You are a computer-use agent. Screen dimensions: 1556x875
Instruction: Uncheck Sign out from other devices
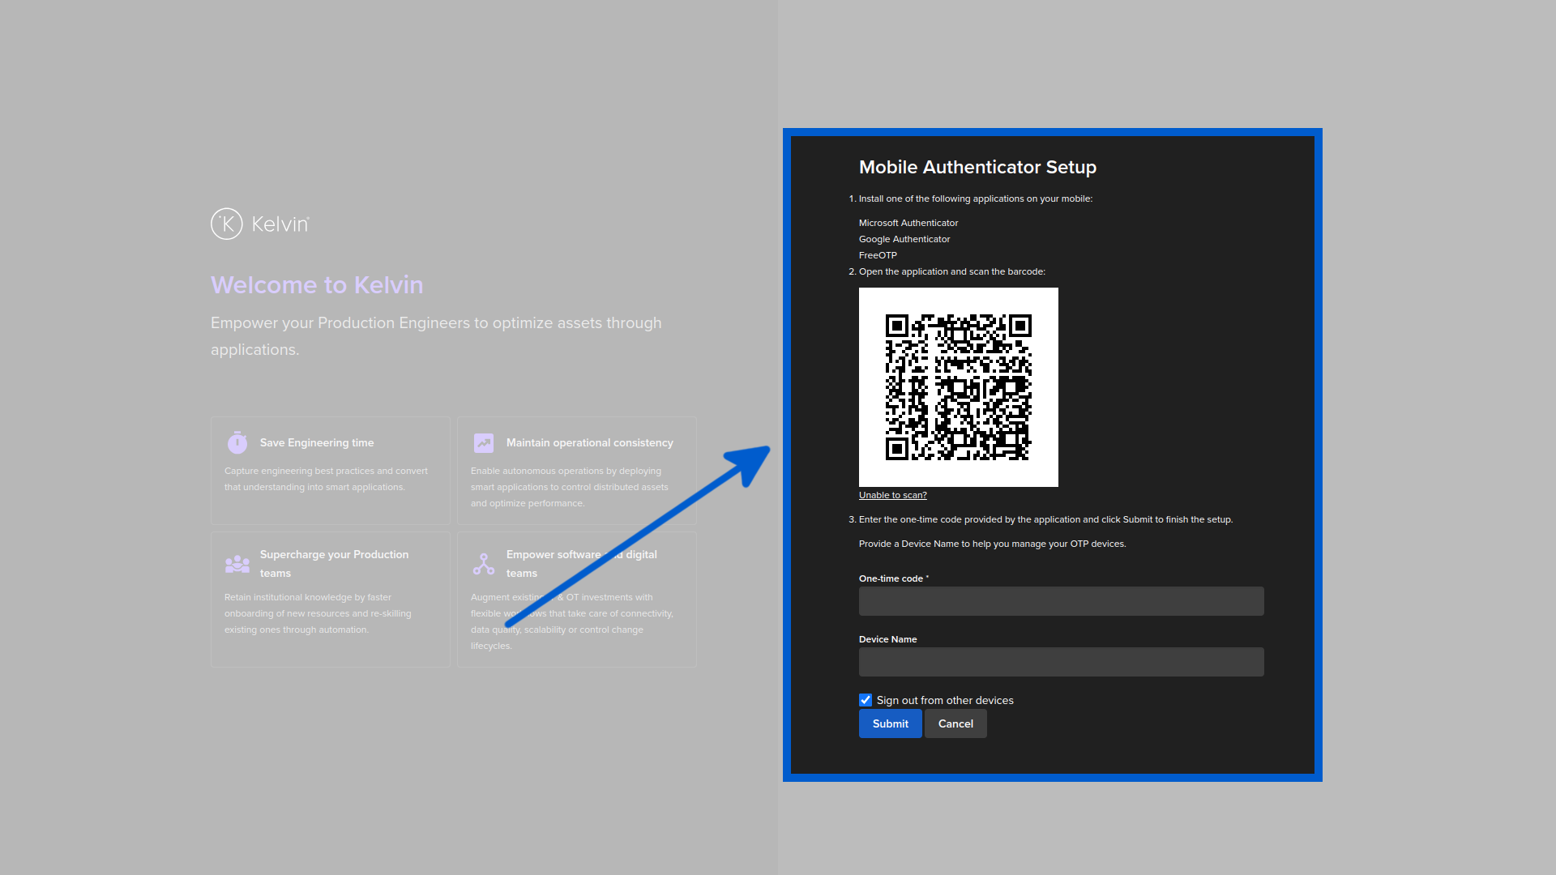pos(866,700)
